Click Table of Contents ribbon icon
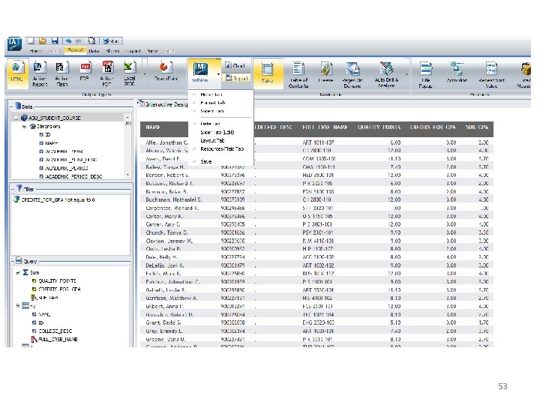 click(298, 73)
